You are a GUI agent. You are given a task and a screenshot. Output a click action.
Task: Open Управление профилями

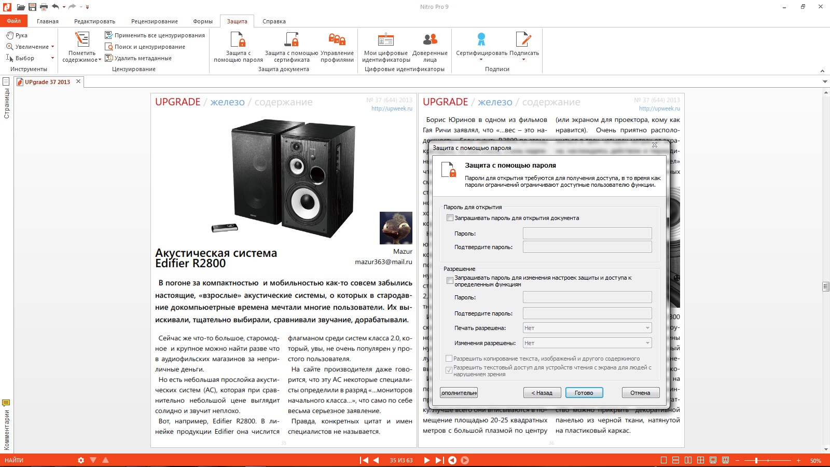(x=337, y=47)
